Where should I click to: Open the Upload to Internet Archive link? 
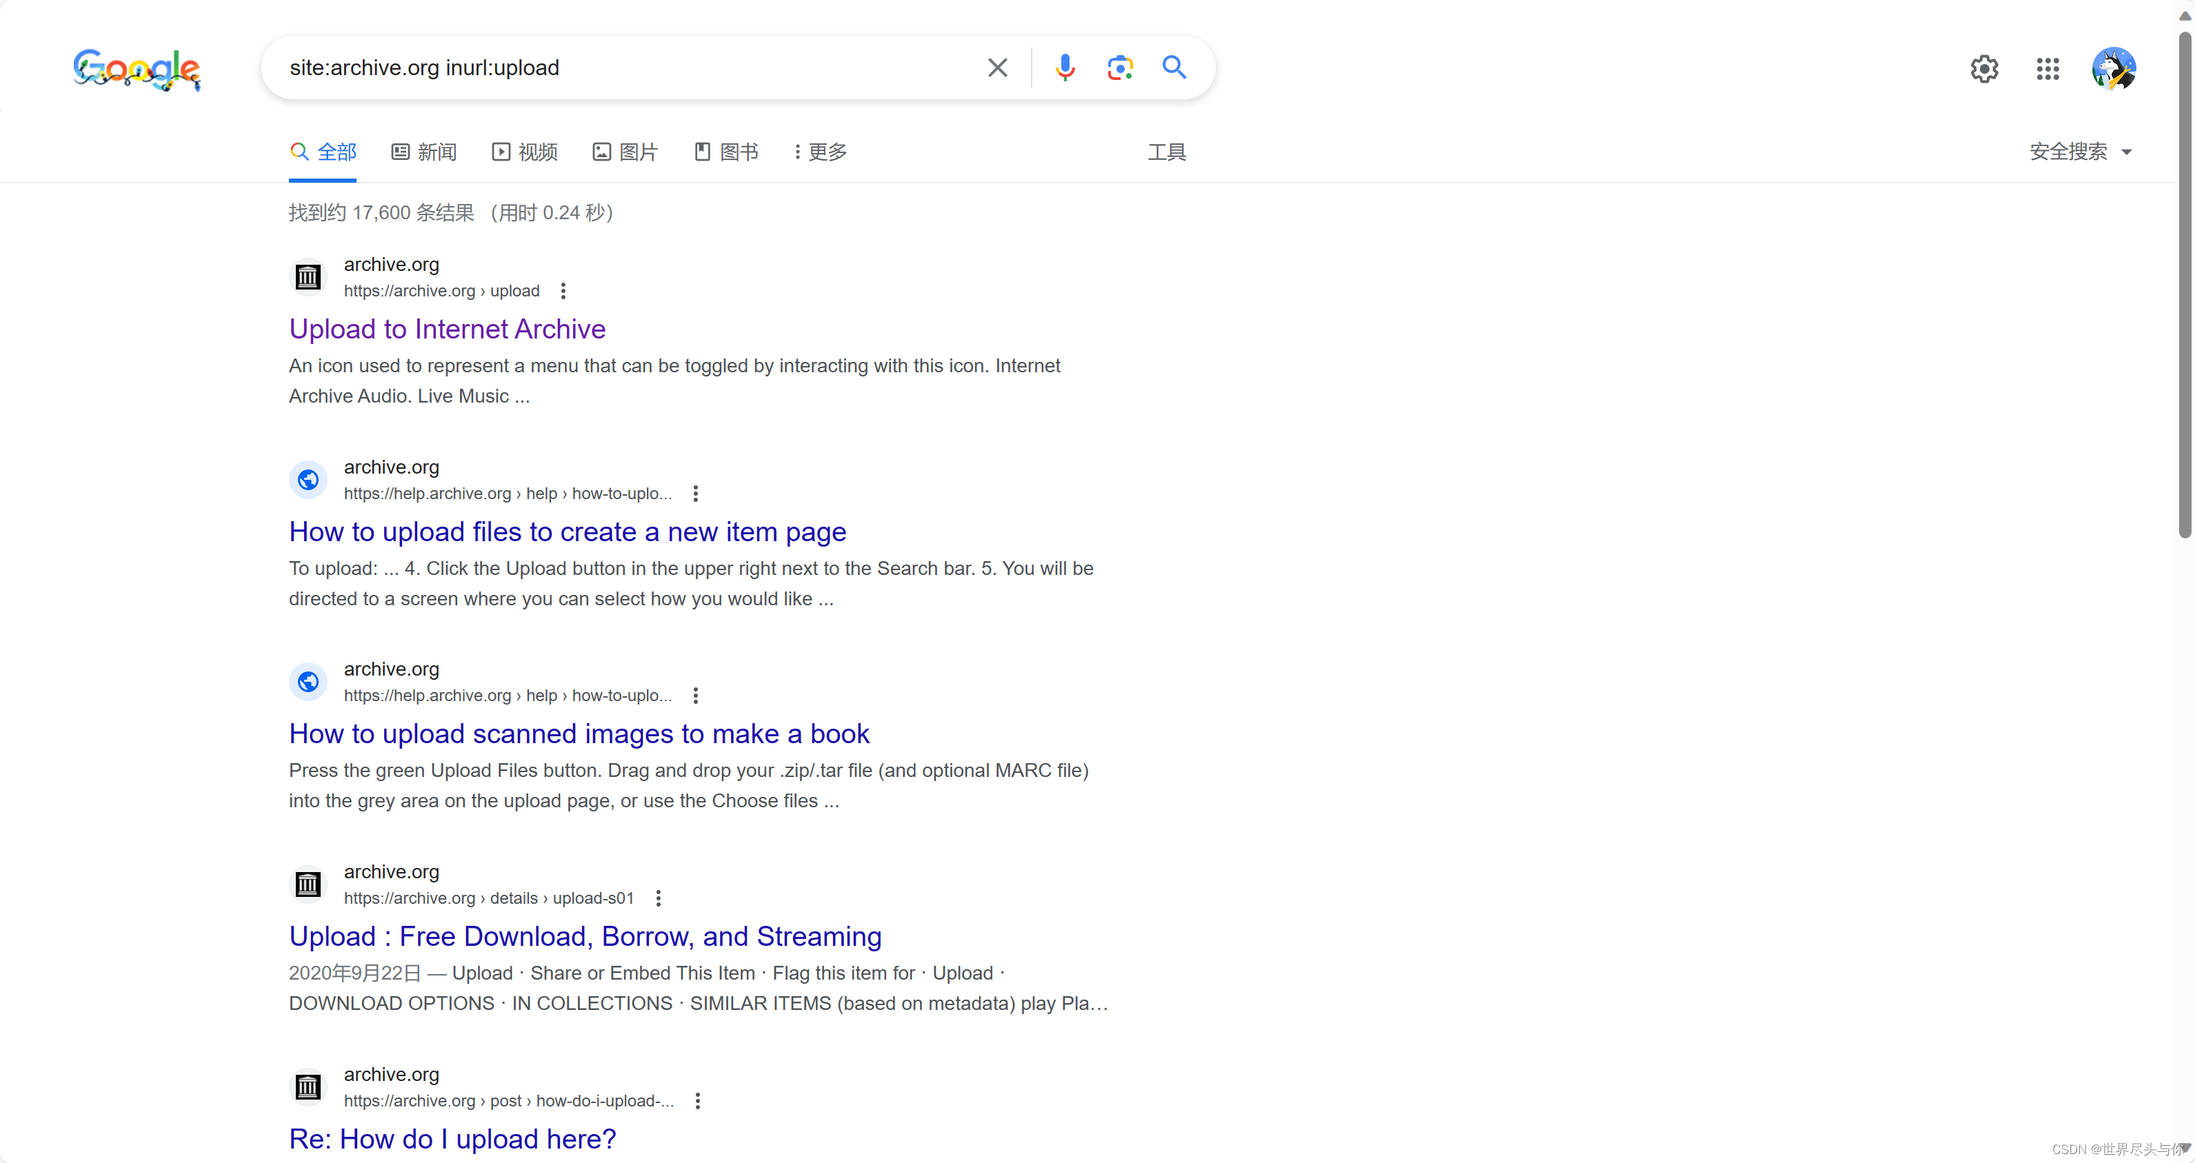tap(446, 328)
